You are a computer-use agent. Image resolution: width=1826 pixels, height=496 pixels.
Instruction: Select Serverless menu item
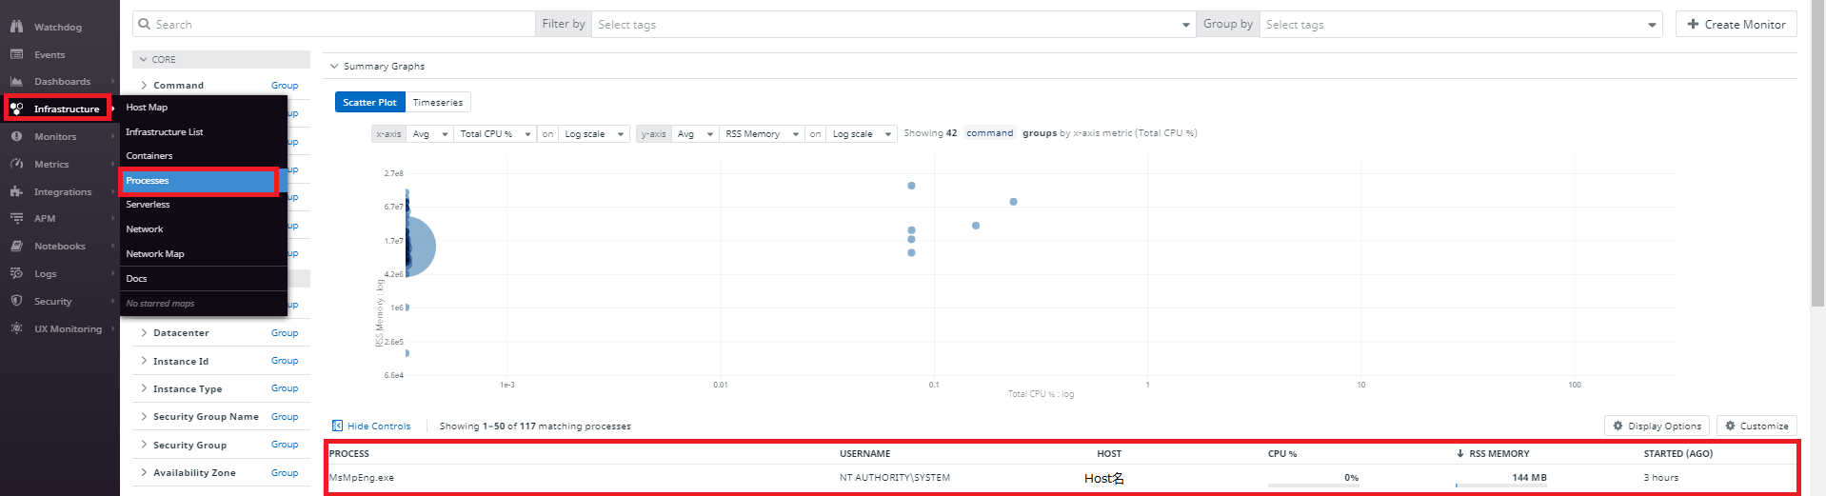[x=203, y=204]
